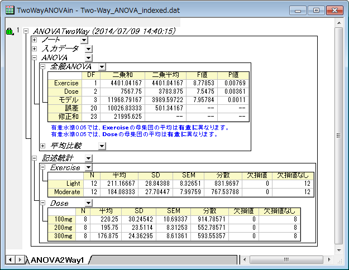
Task: Click the F値 column header
Action: pos(202,75)
